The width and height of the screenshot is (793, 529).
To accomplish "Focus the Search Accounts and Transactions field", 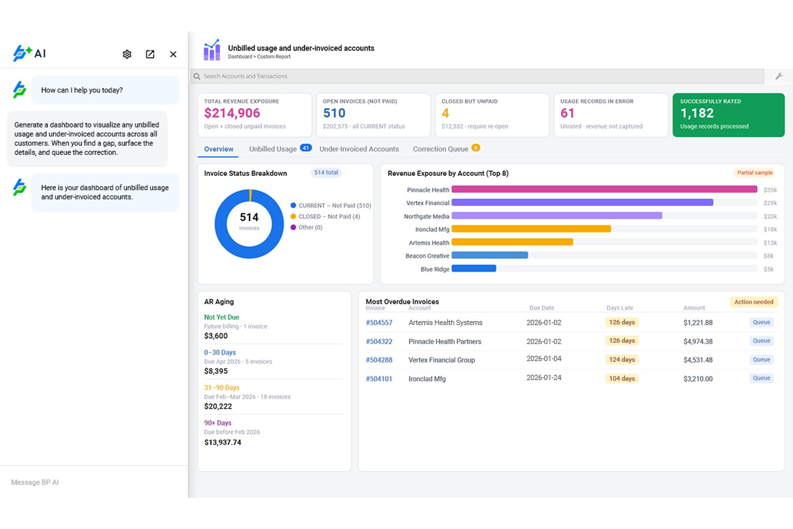I will [x=477, y=76].
